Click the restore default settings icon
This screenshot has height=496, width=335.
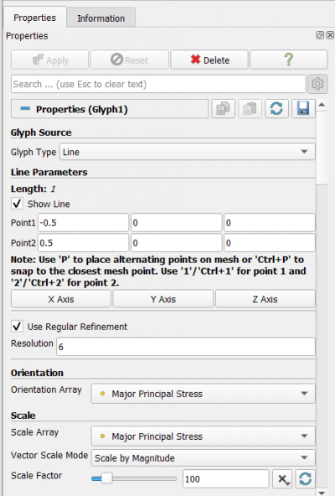pos(276,109)
